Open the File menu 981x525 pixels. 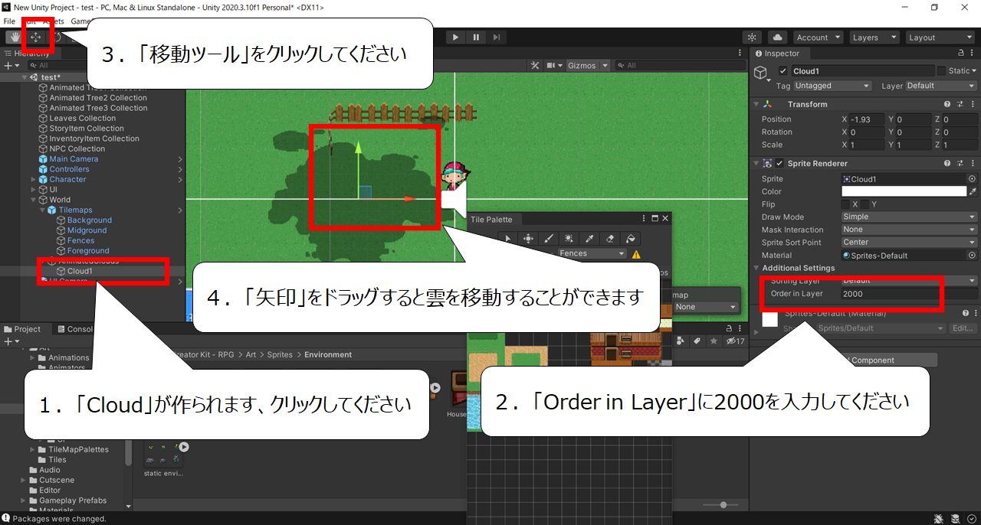(x=9, y=21)
